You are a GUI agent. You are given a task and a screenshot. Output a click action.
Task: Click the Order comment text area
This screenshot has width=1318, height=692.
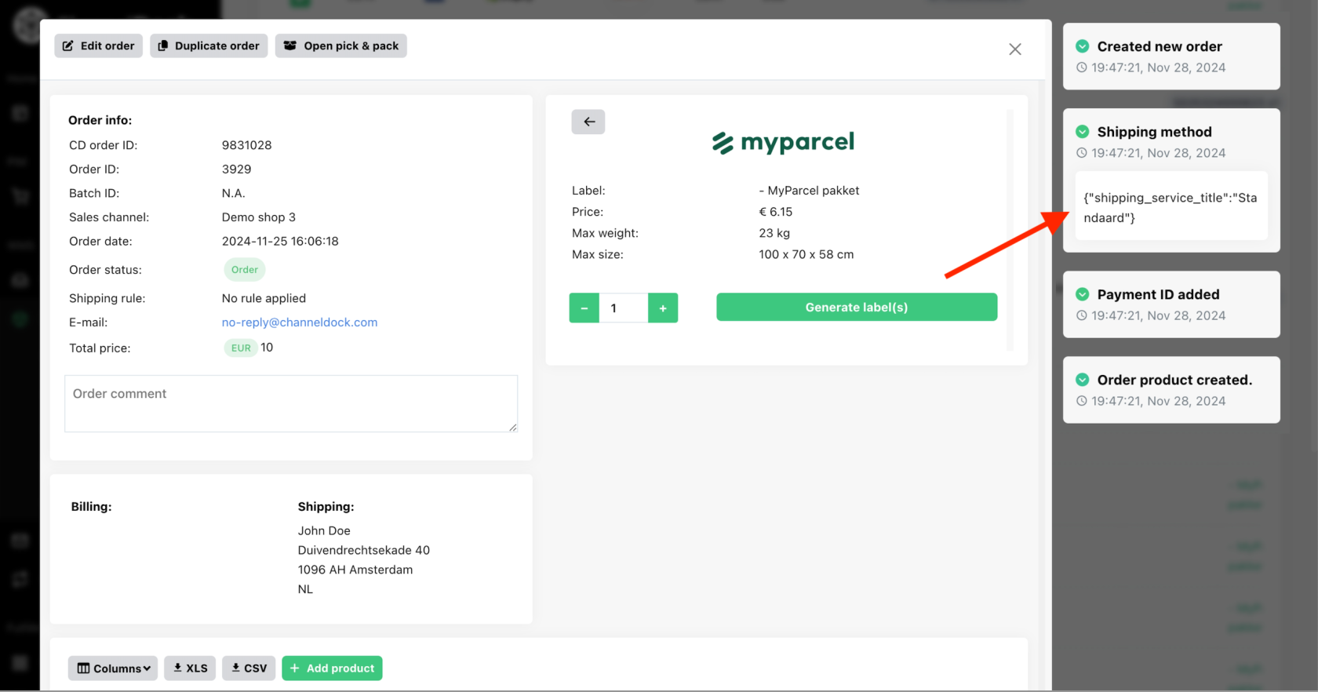tap(291, 403)
